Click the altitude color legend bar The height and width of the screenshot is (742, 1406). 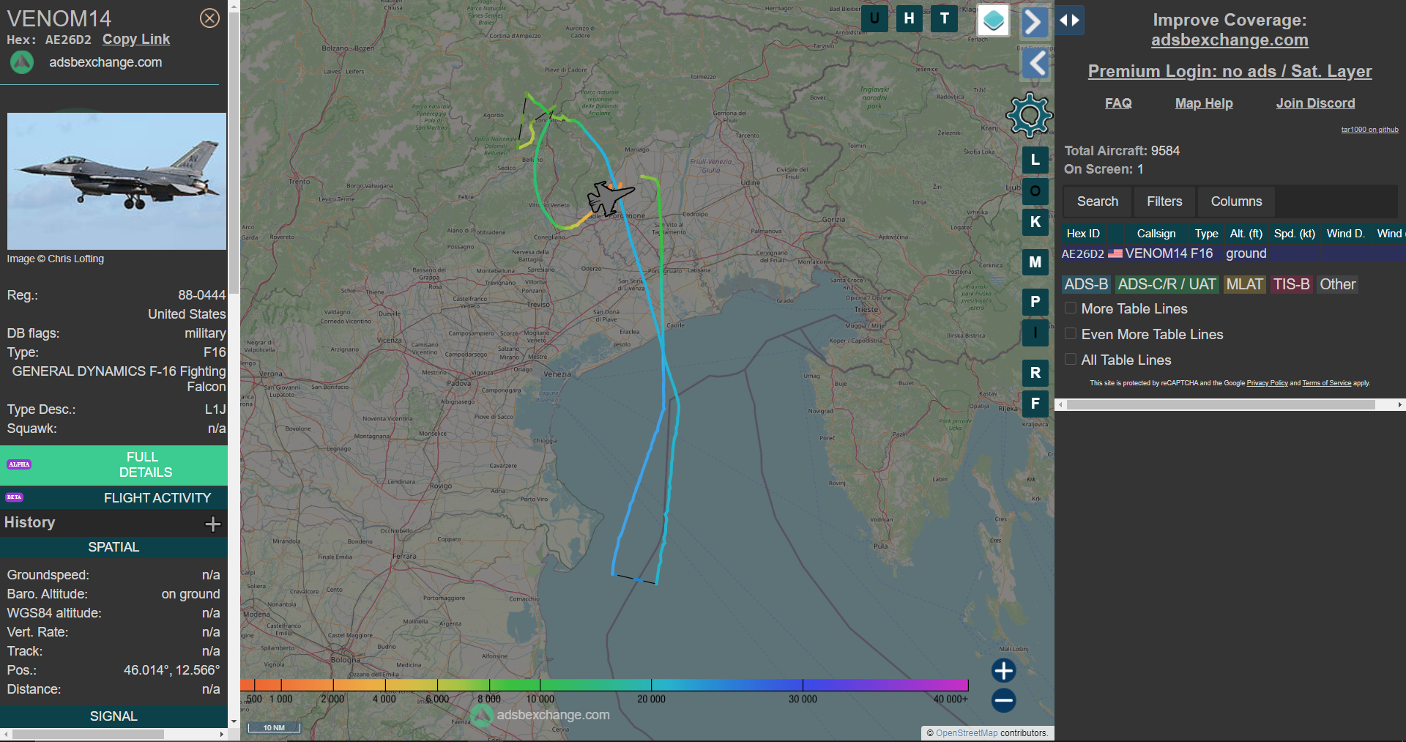[604, 685]
